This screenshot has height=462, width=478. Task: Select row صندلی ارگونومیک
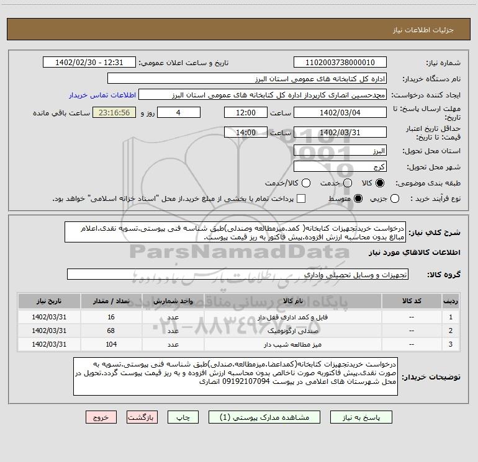click(239, 331)
